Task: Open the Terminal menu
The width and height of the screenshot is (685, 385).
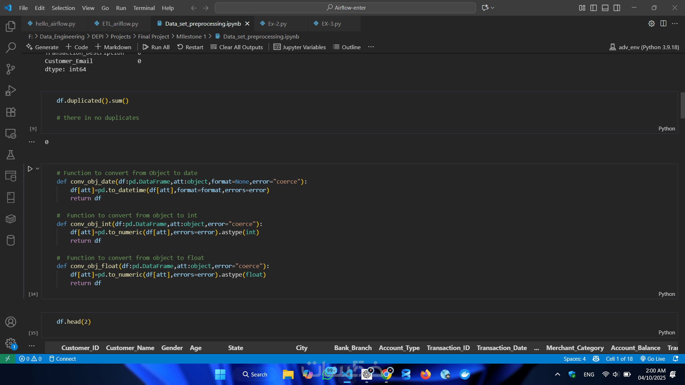Action: point(144,8)
